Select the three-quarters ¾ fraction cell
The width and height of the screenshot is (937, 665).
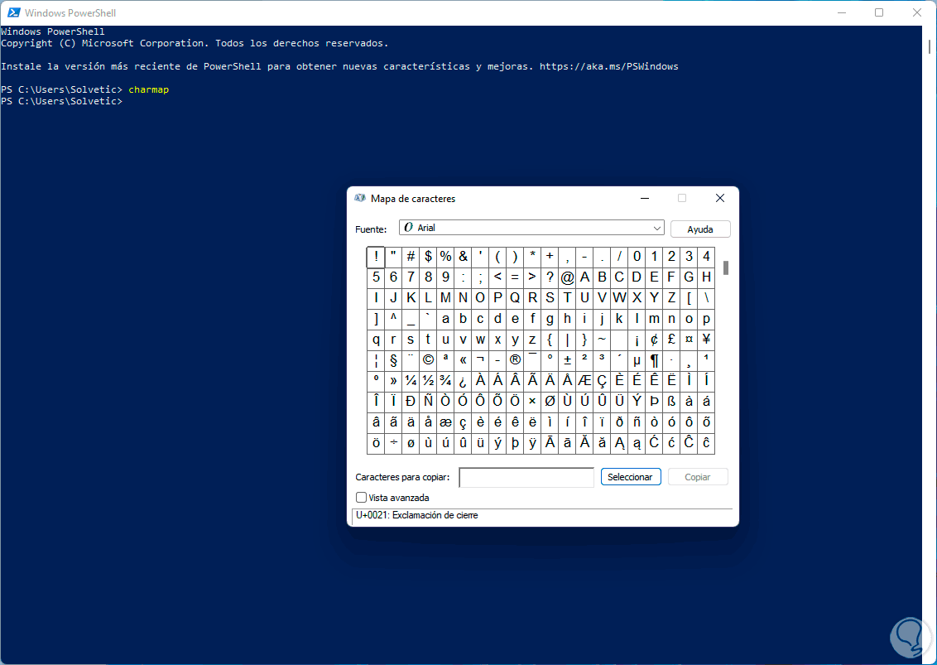pos(445,381)
